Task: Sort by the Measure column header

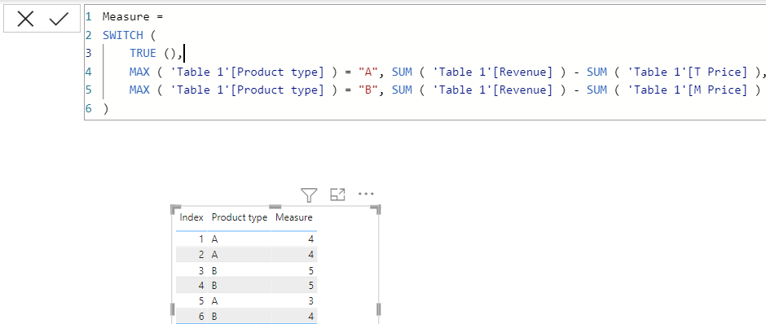Action: click(x=294, y=217)
